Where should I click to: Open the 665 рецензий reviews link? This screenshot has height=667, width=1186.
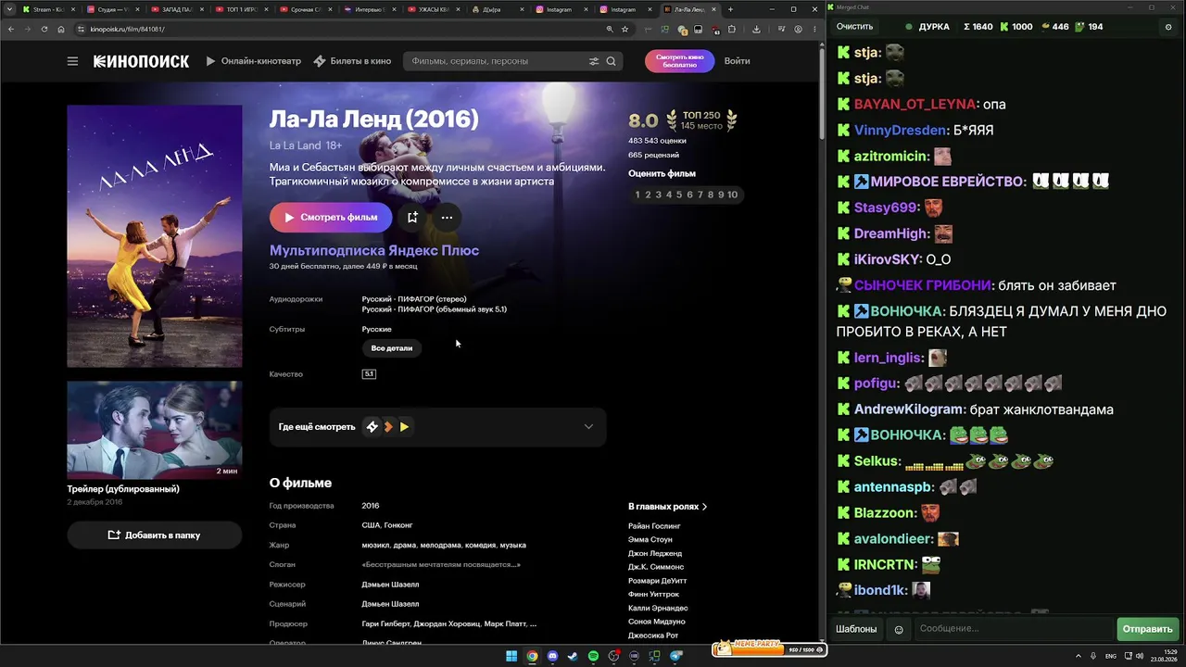pyautogui.click(x=653, y=155)
